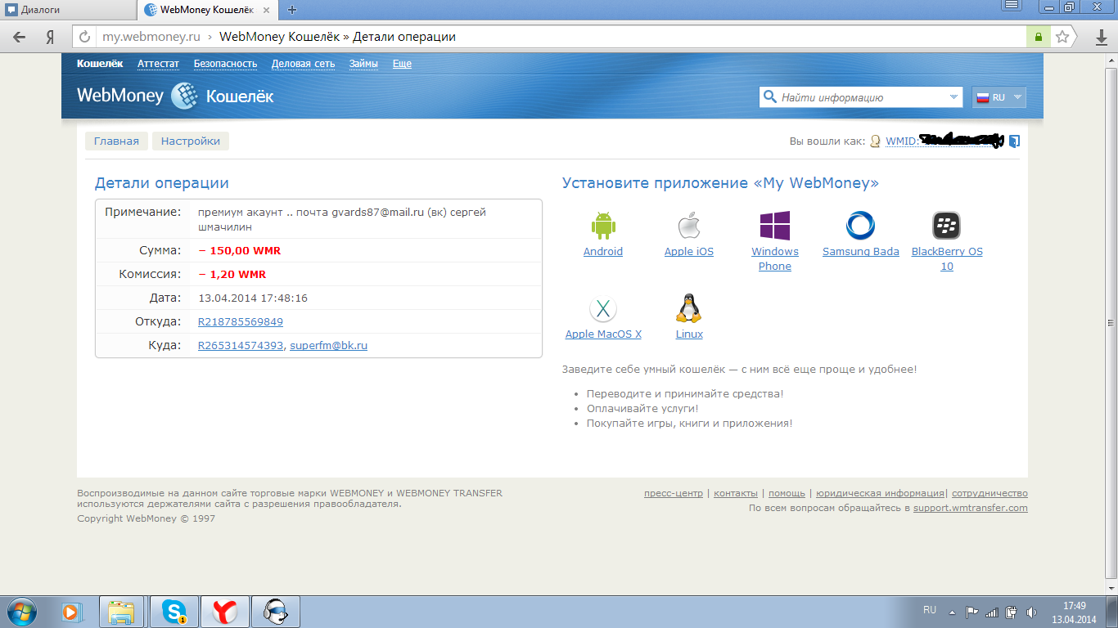Click the date '13.04.2014 17:48:16'
Screen dimensions: 1118x628
(253, 298)
